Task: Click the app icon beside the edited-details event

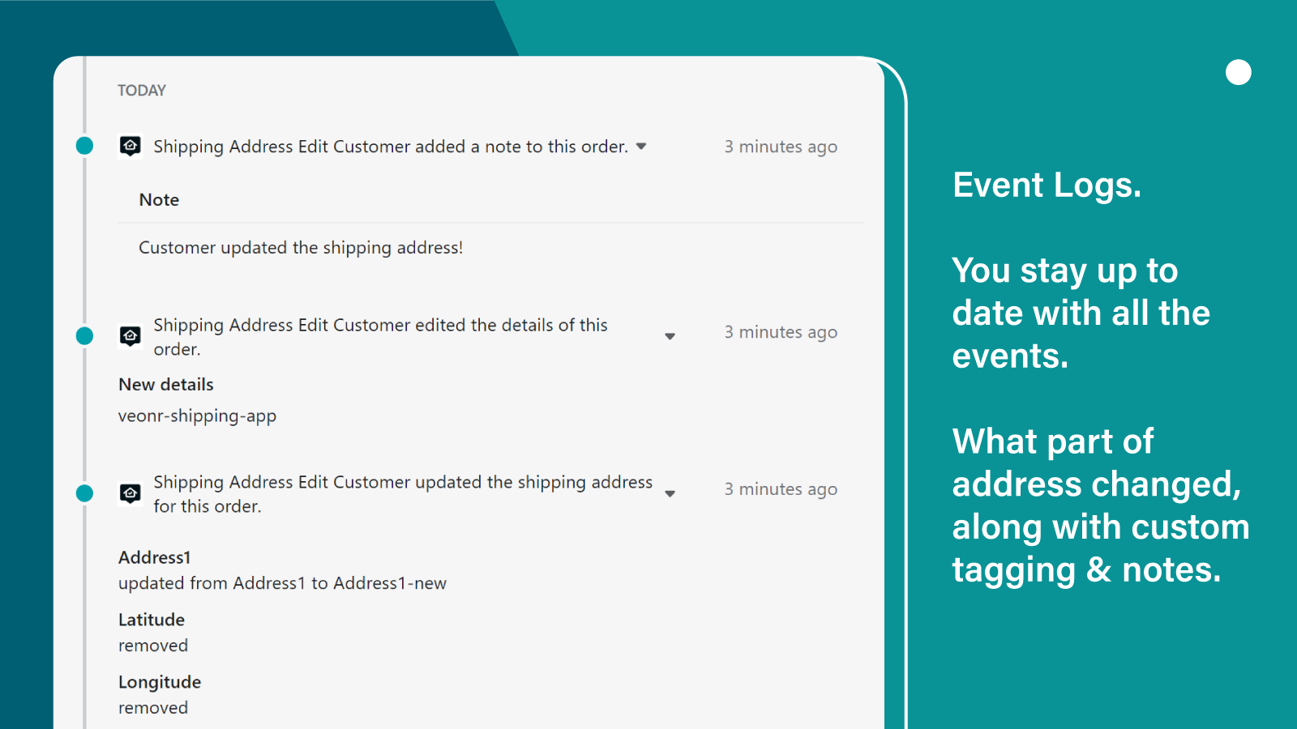Action: 131,335
